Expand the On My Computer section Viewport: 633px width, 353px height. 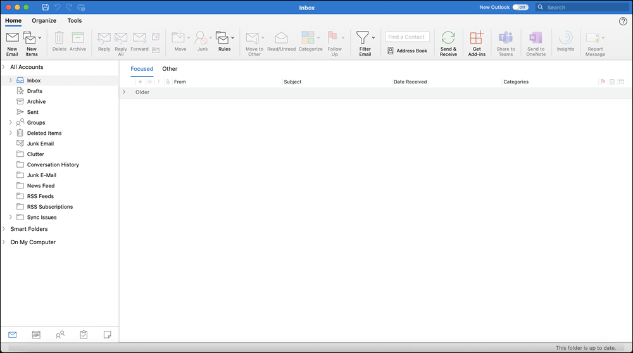pyautogui.click(x=4, y=242)
